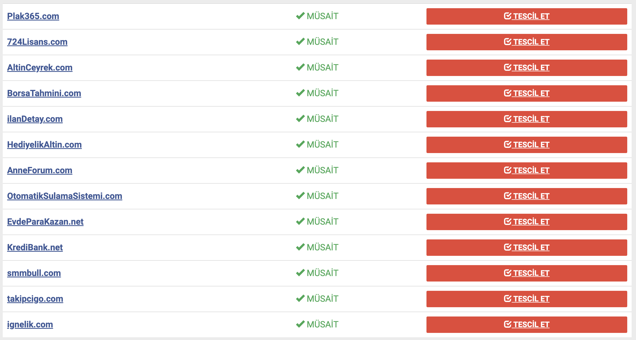636x340 pixels.
Task: Click TESCİL ET button for HediyelikAltin.com
Action: click(527, 145)
